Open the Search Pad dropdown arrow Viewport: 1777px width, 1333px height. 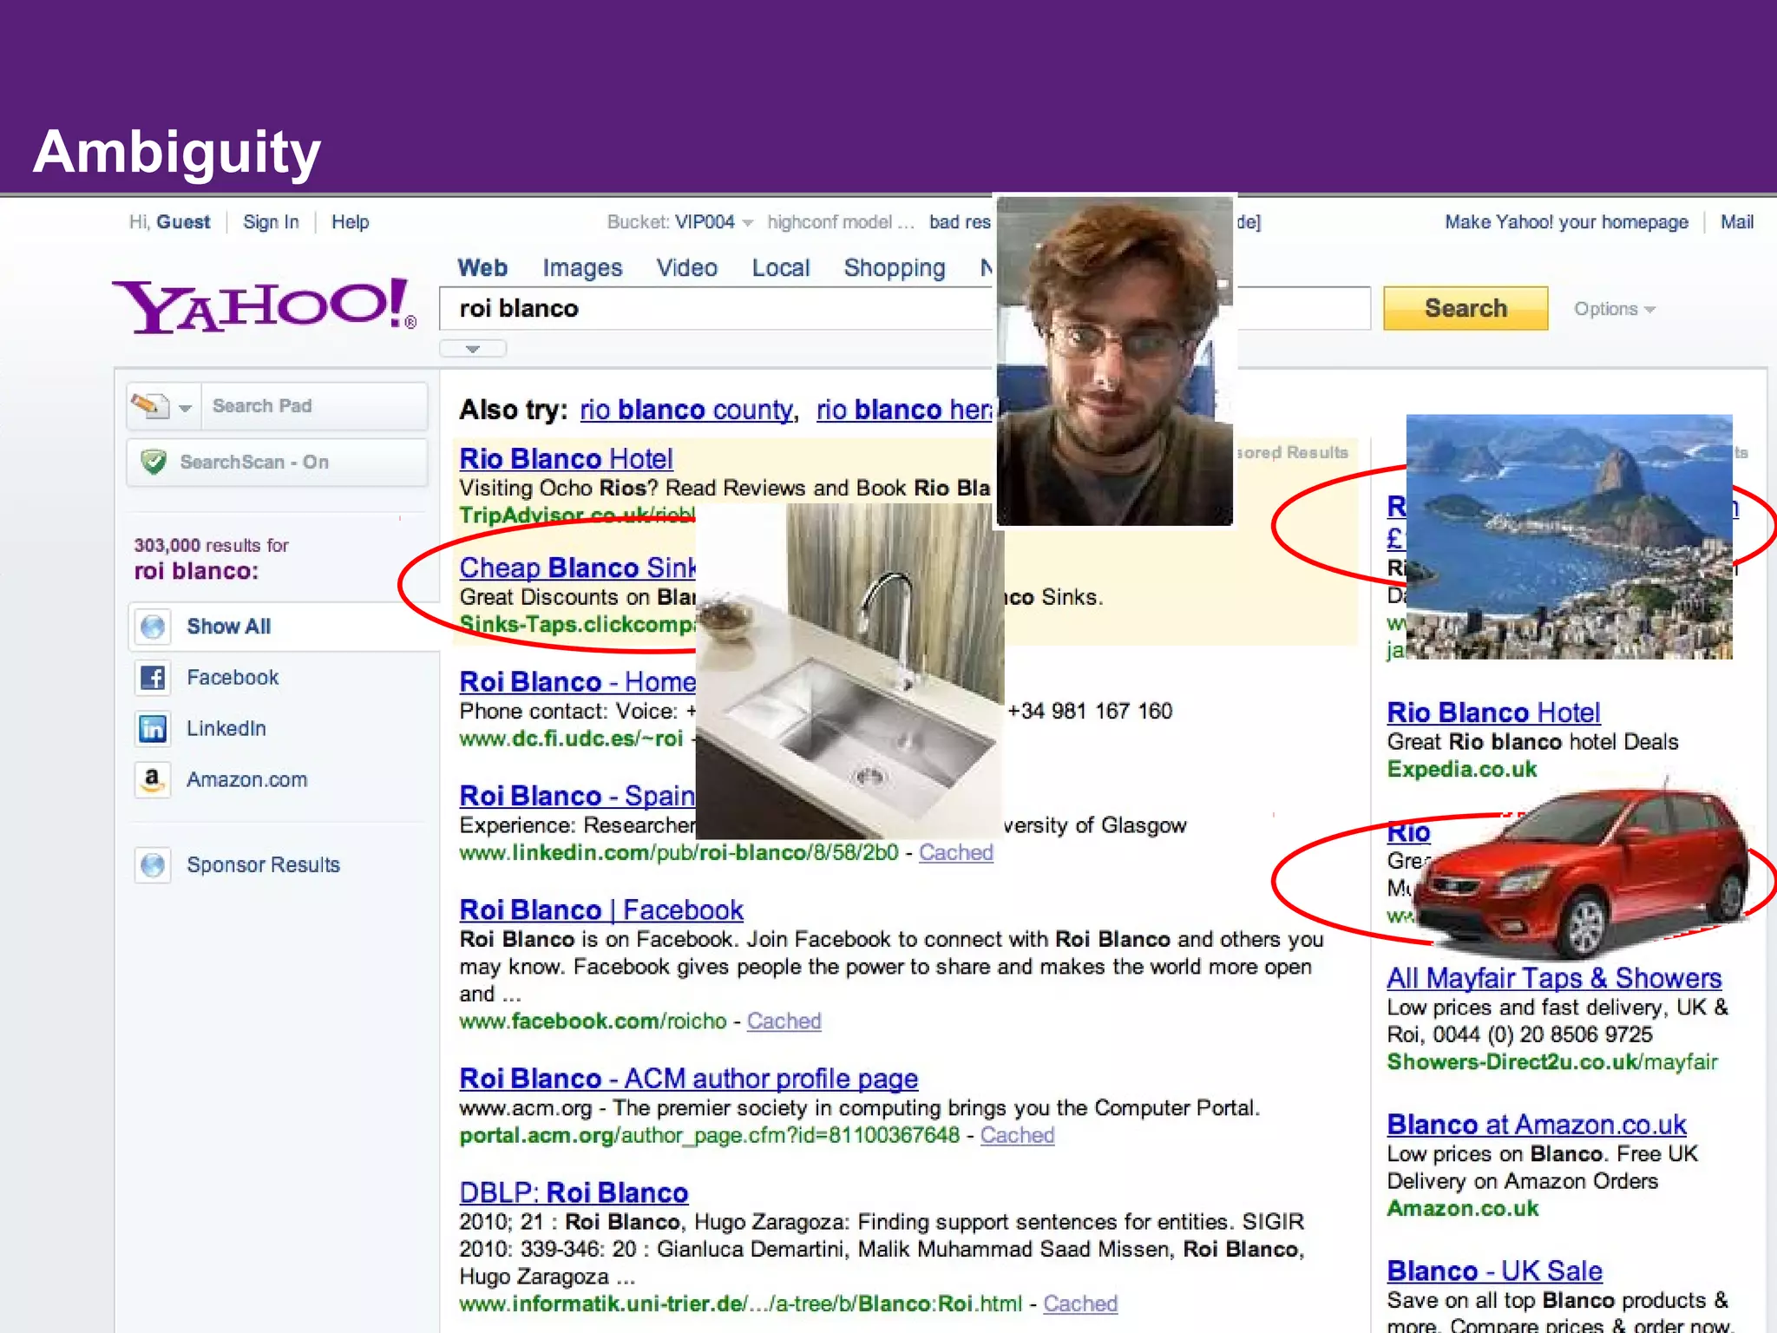coord(185,407)
